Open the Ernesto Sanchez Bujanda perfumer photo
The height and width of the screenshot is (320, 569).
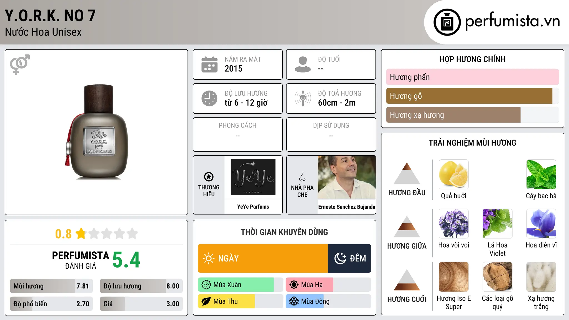pyautogui.click(x=347, y=177)
